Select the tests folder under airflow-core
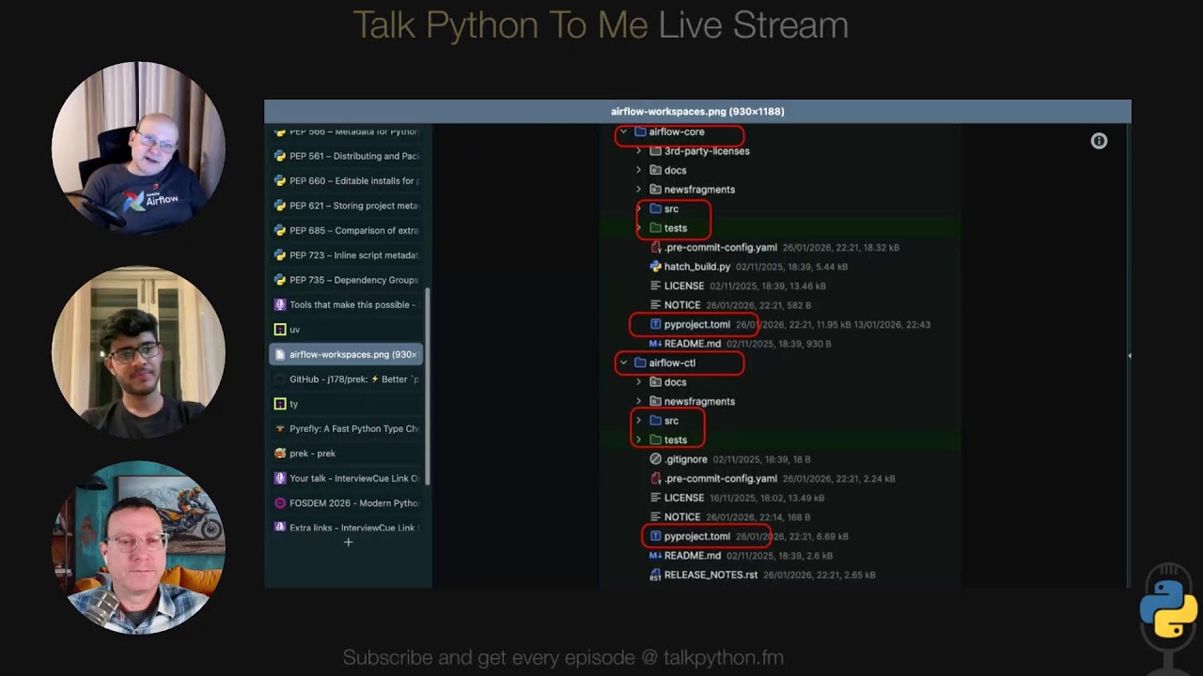 (676, 228)
